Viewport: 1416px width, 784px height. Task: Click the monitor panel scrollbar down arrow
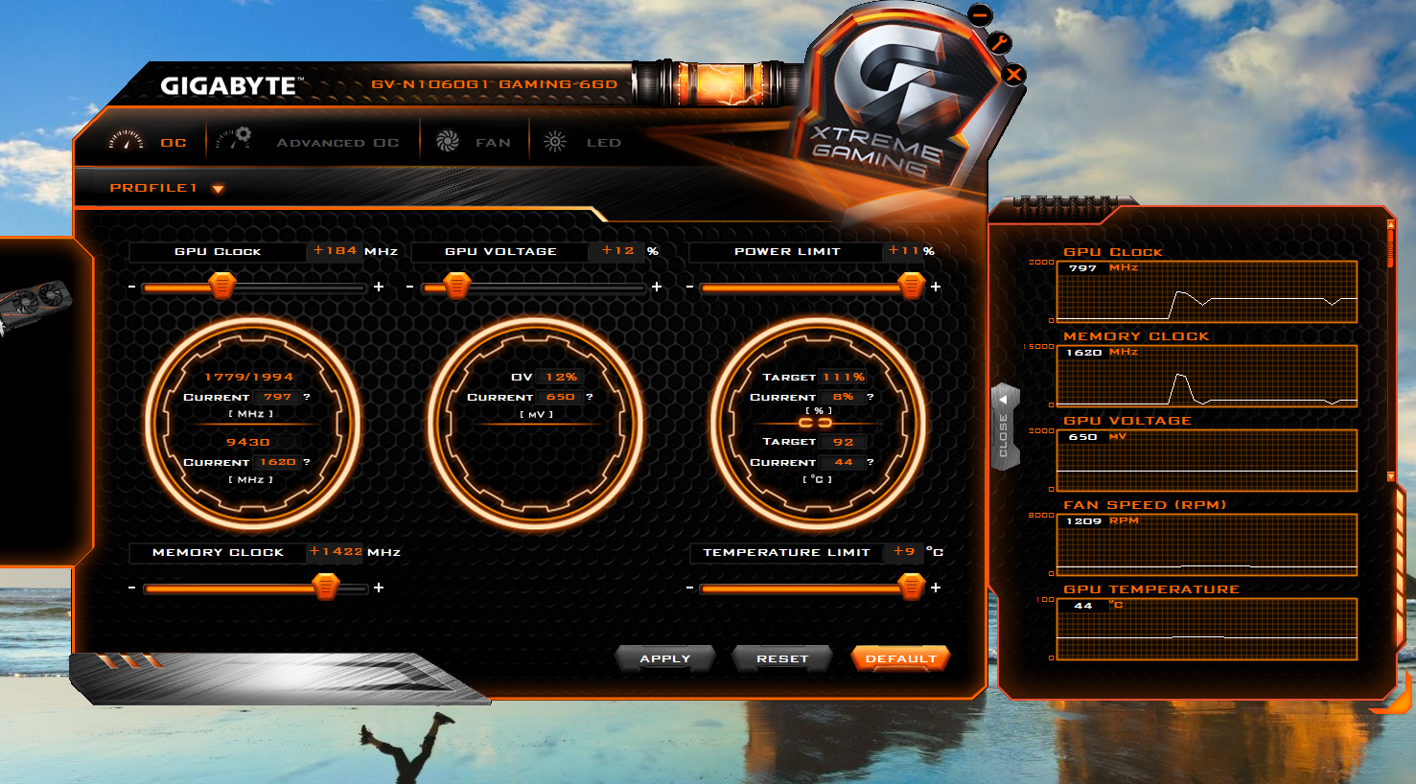tap(1391, 476)
